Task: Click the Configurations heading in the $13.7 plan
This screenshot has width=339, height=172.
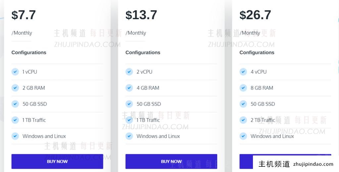Action: (143, 53)
